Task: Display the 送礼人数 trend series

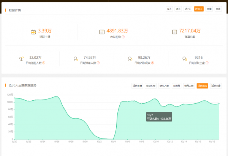Action: (x=164, y=86)
